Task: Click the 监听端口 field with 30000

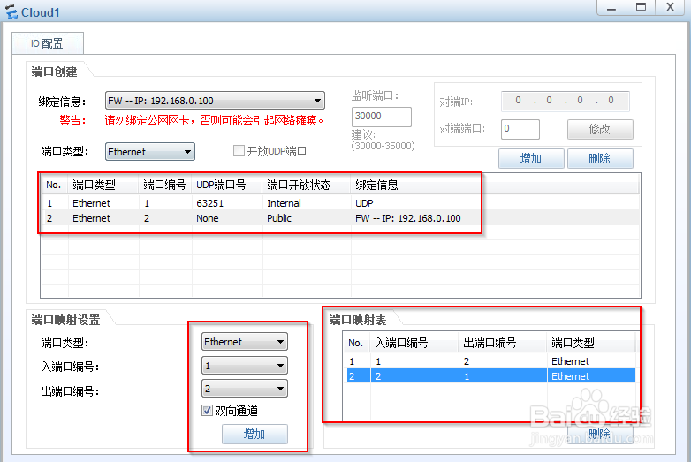Action: [x=381, y=117]
